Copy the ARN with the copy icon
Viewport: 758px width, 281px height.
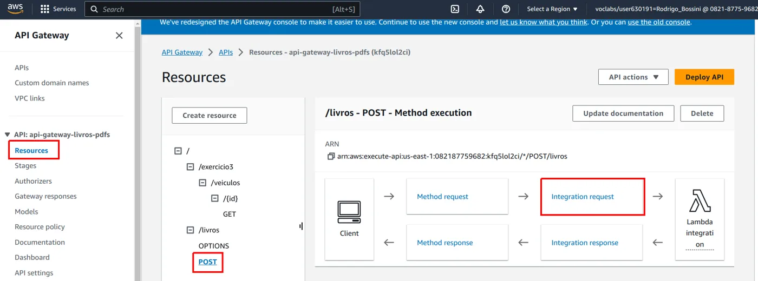tap(331, 156)
